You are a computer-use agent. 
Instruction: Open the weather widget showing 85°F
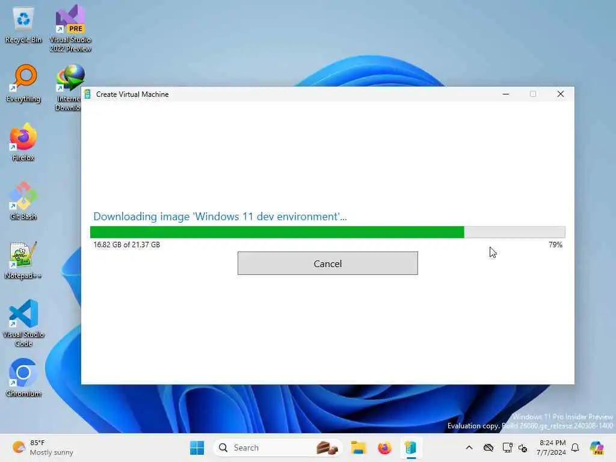pyautogui.click(x=43, y=448)
